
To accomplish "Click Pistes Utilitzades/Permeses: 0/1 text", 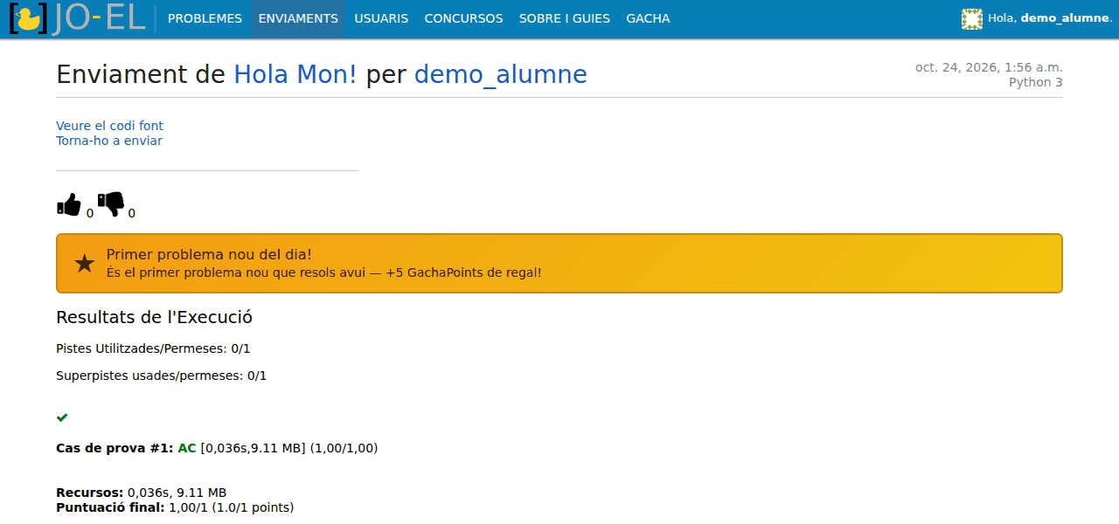I will coord(153,348).
